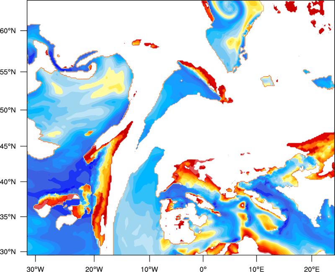
Task: Click the 20°E longitude label
Action: click(312, 269)
